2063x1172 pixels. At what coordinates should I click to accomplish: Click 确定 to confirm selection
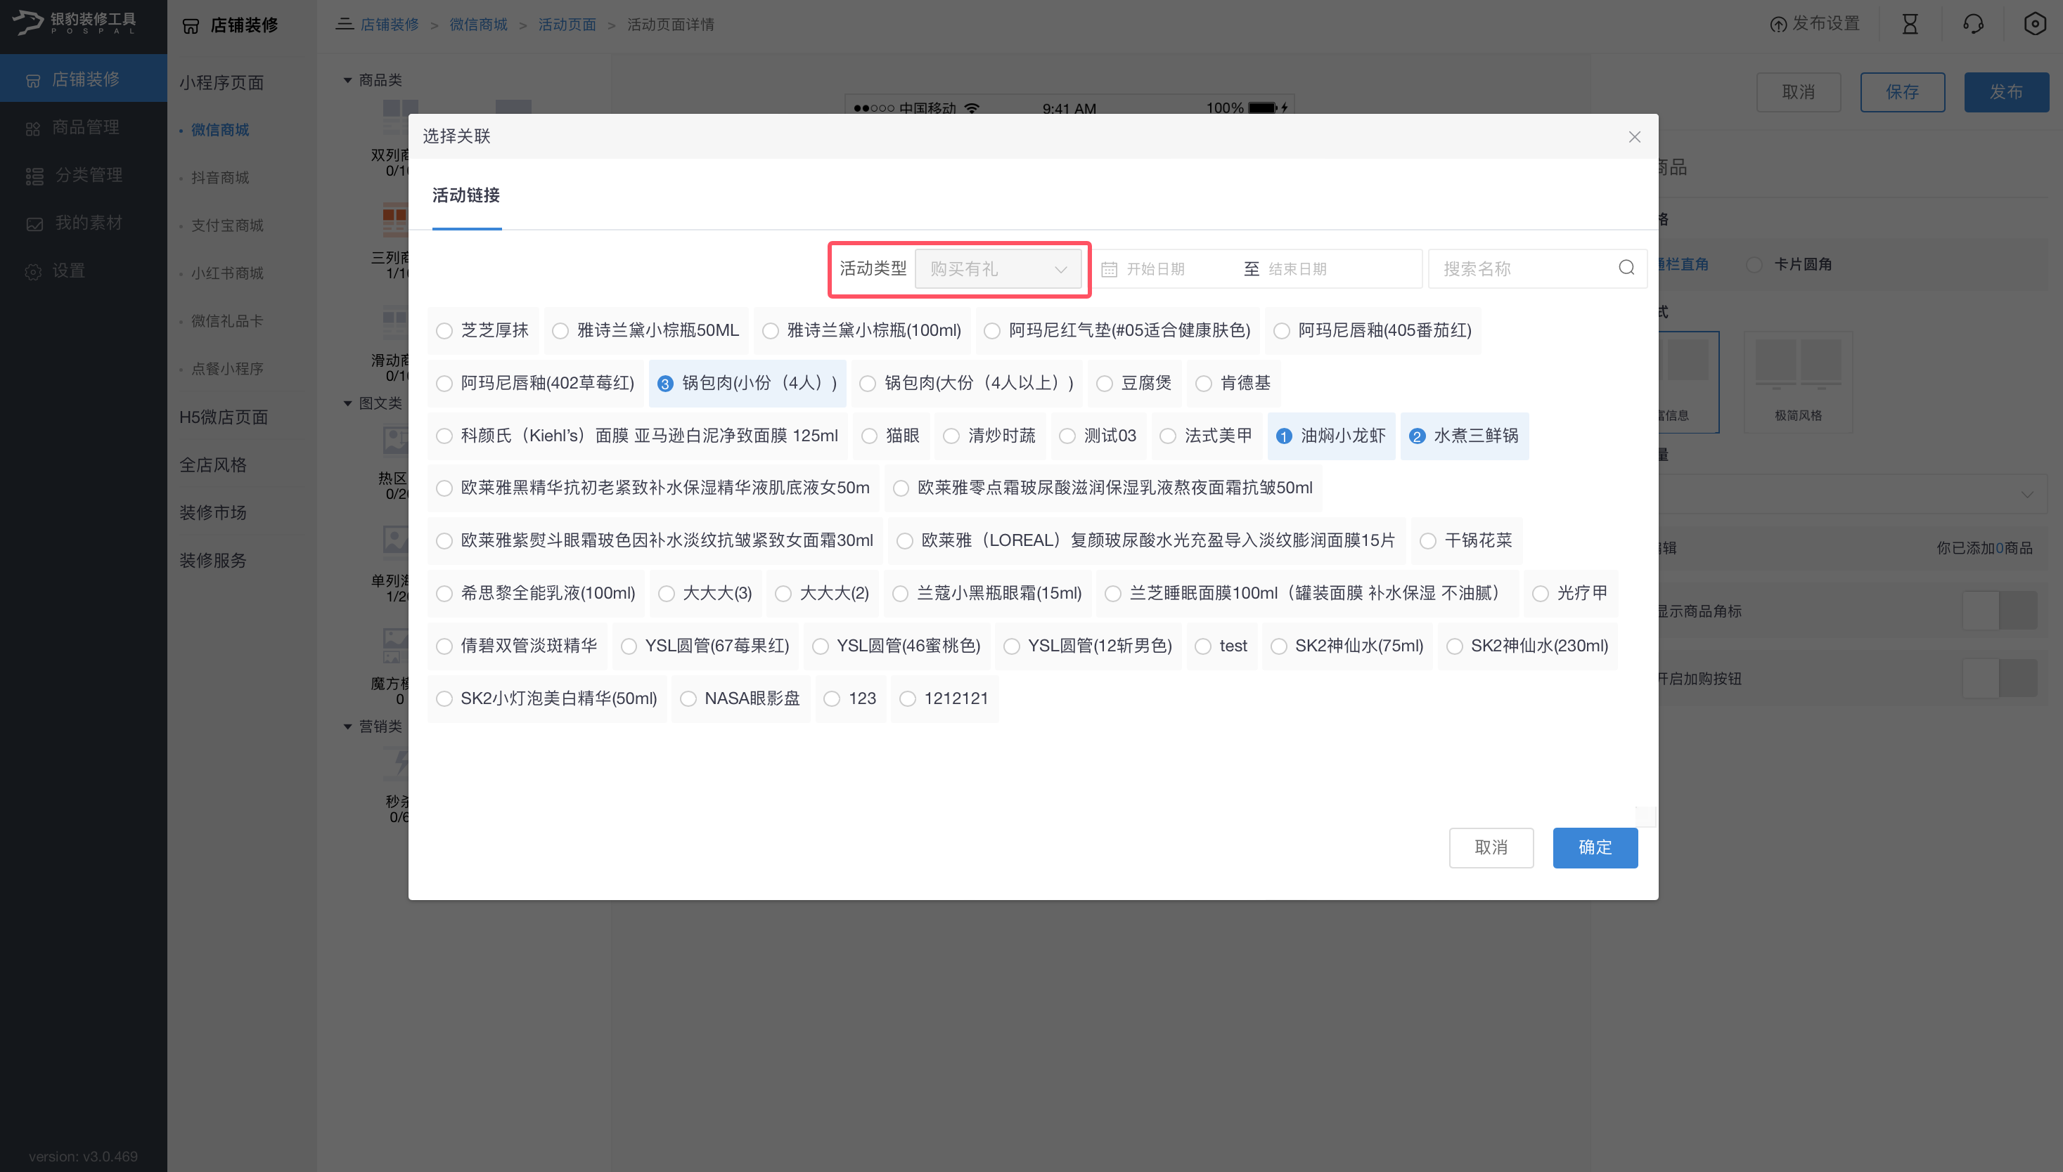click(1595, 847)
